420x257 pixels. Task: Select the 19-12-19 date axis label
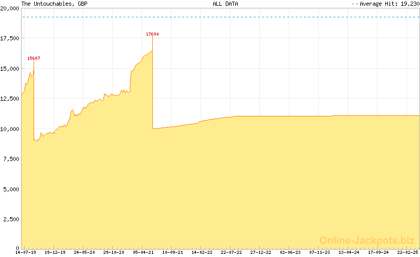(55, 252)
